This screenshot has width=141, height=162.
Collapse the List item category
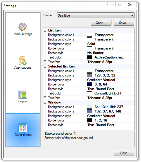pos(45,30)
